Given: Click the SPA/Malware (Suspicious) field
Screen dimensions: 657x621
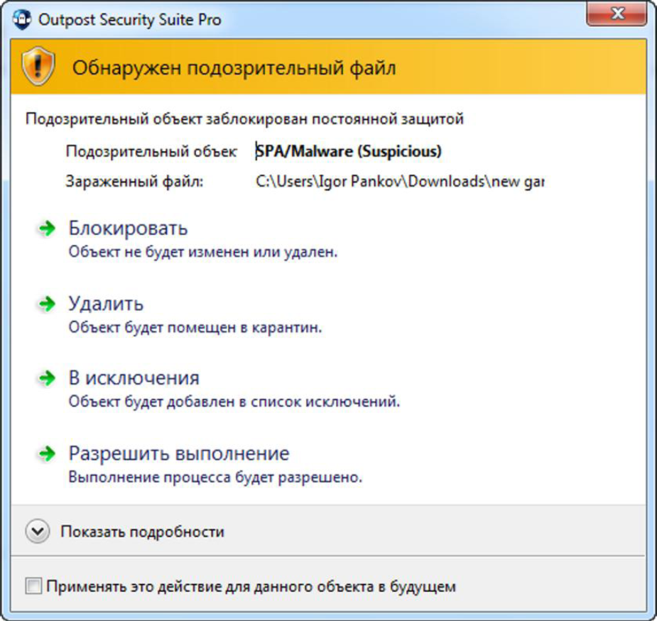Looking at the screenshot, I should [349, 151].
